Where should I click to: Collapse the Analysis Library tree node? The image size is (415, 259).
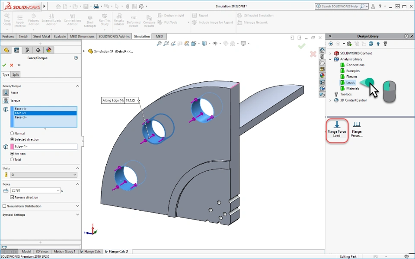click(x=330, y=59)
